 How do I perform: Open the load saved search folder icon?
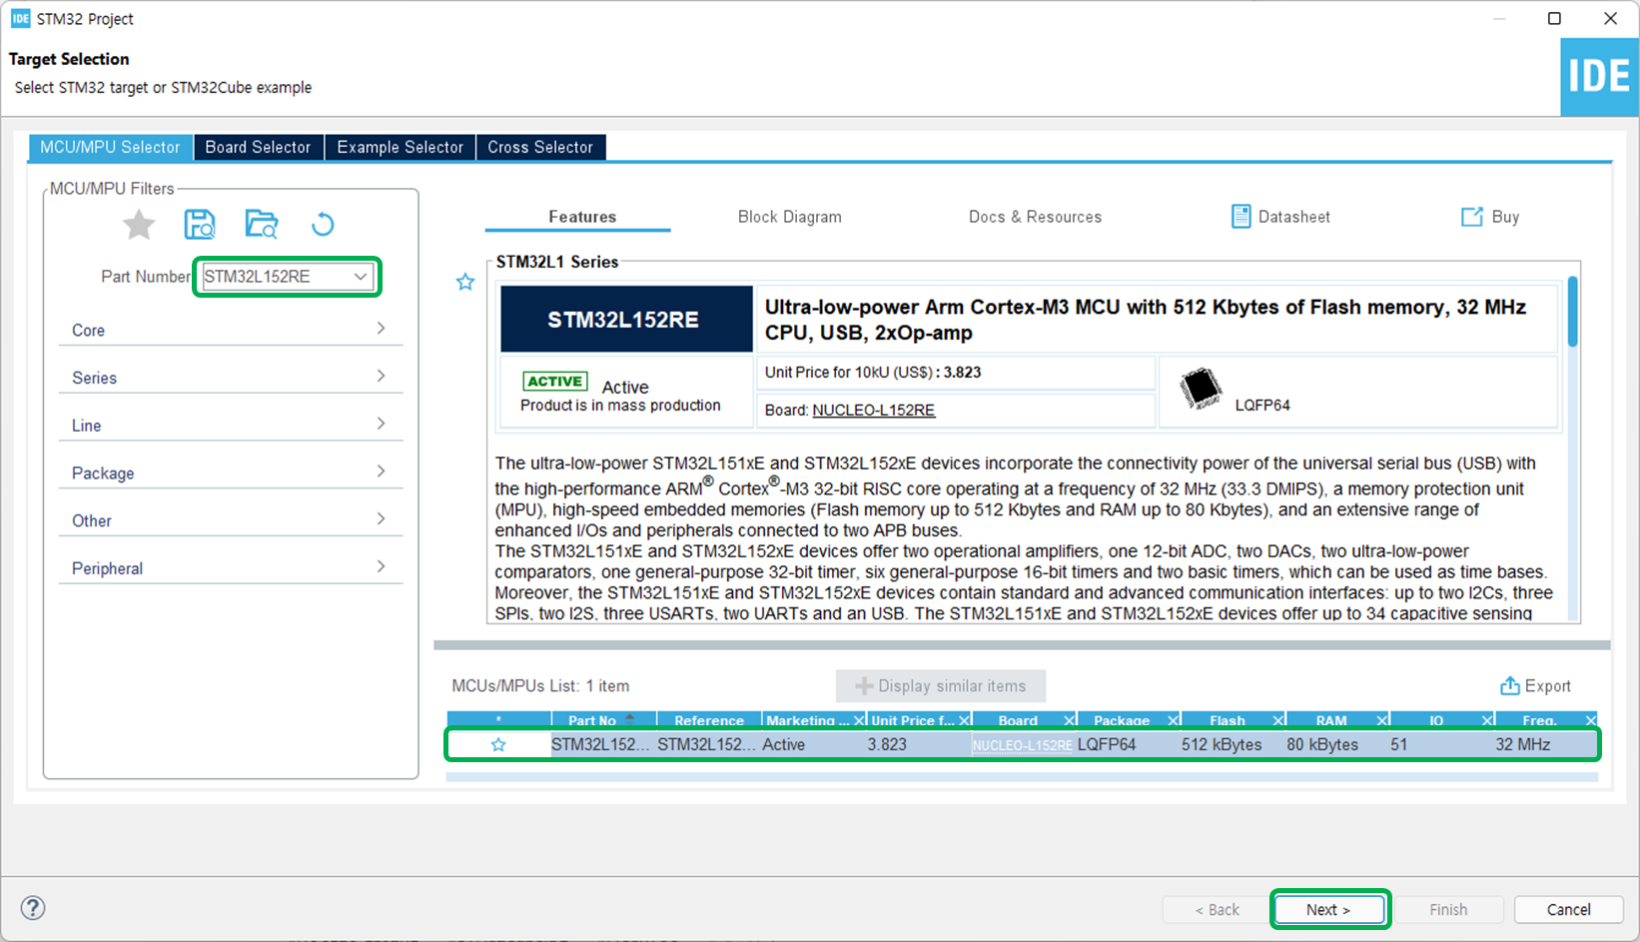point(262,224)
